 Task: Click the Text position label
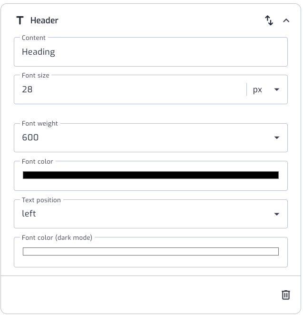[x=41, y=200]
